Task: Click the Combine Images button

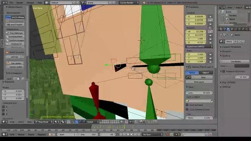Action: [15, 40]
